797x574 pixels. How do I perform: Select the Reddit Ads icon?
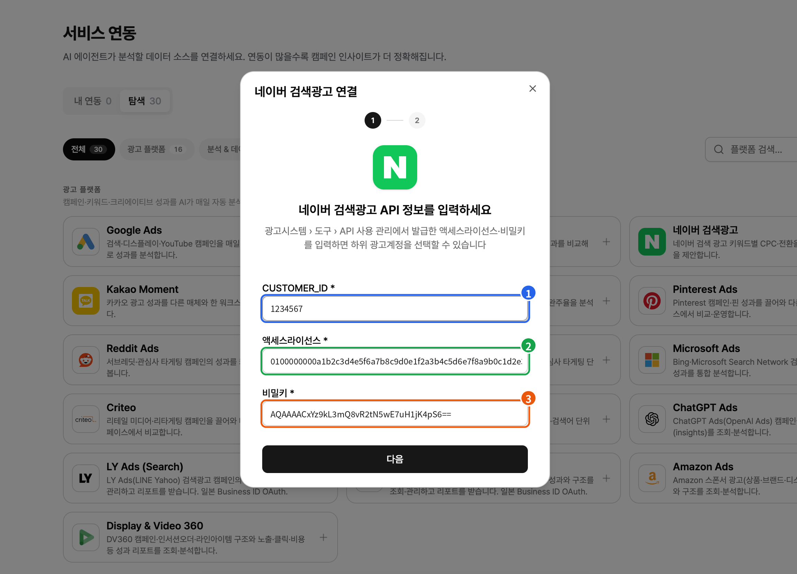click(x=86, y=360)
